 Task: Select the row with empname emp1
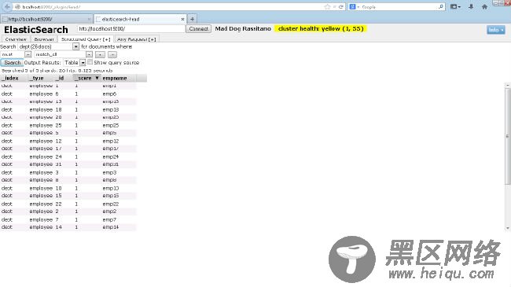tap(68, 86)
